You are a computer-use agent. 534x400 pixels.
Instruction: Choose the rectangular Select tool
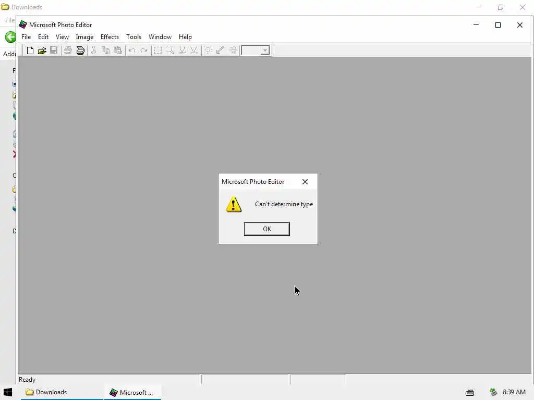(x=157, y=51)
